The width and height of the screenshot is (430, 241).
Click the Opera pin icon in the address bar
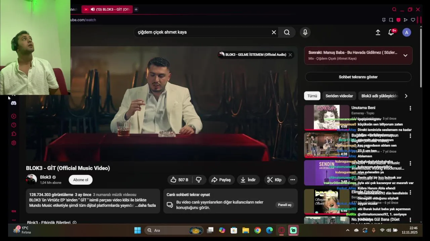point(384,20)
